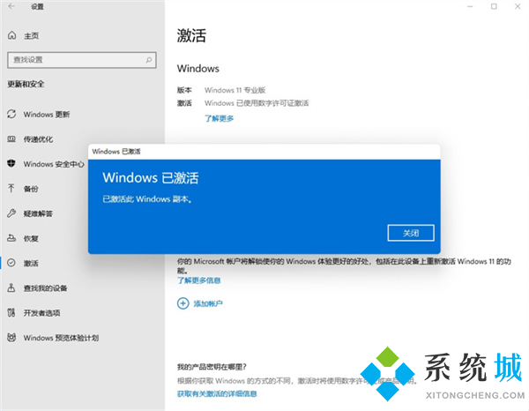This screenshot has height=411, width=529.
Task: Open the 了解更多信息 link
Action: click(198, 280)
